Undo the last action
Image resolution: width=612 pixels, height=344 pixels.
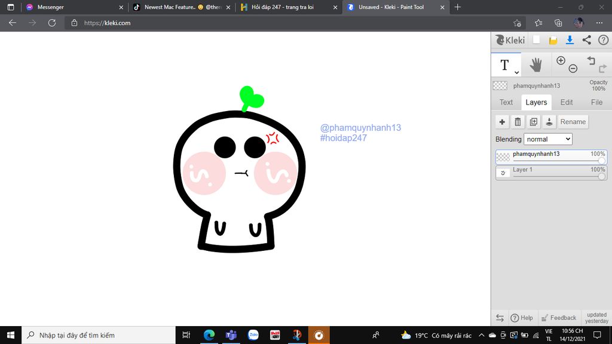click(x=591, y=60)
